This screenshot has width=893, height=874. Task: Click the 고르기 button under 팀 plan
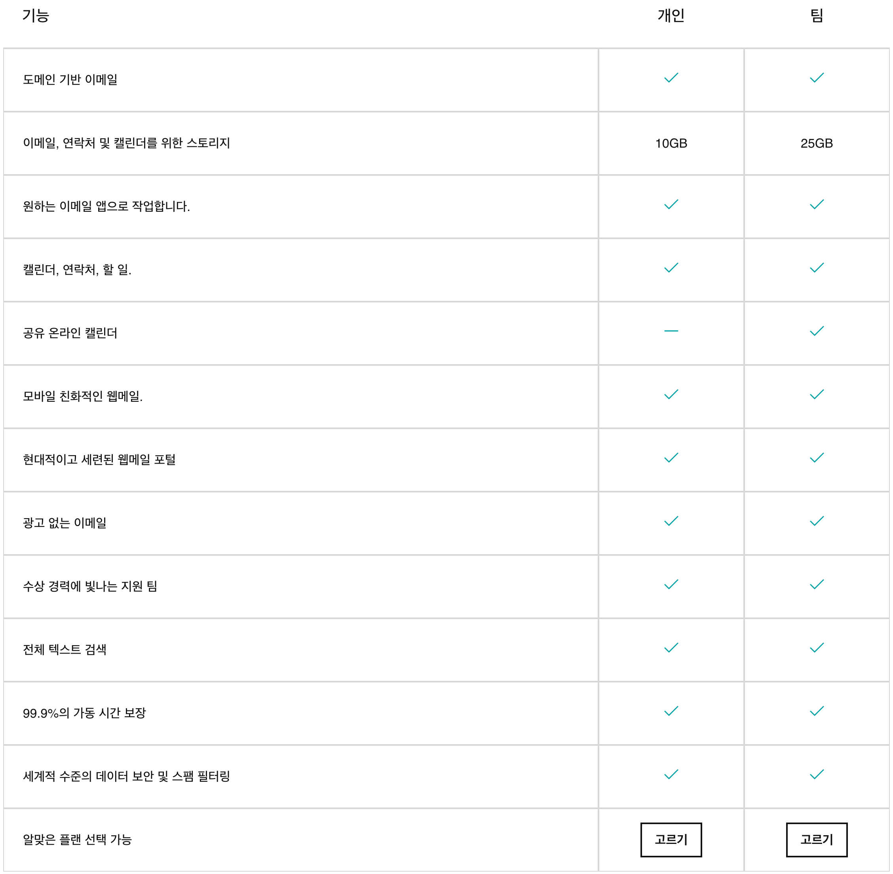(816, 839)
